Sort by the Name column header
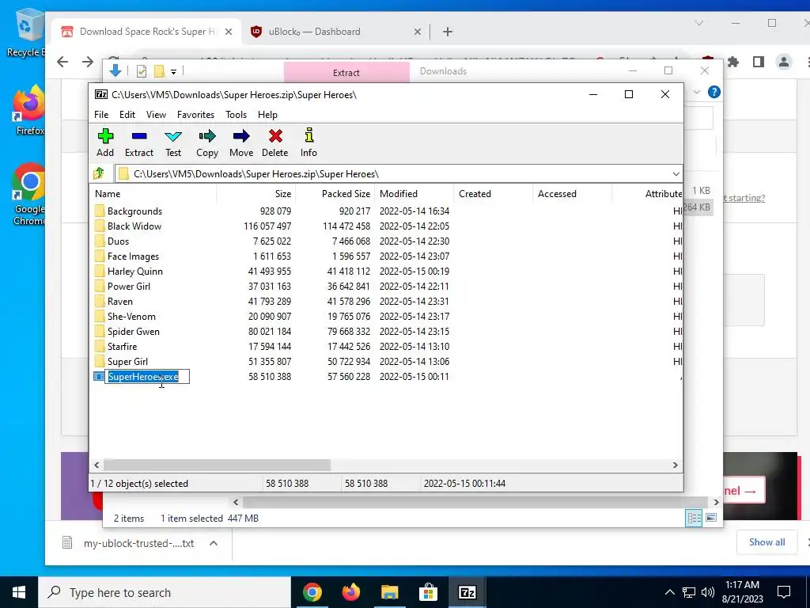 click(154, 194)
